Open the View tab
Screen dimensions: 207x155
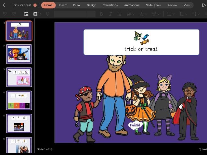187,5
